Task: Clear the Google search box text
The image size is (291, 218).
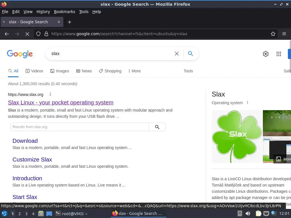Action: click(177, 54)
